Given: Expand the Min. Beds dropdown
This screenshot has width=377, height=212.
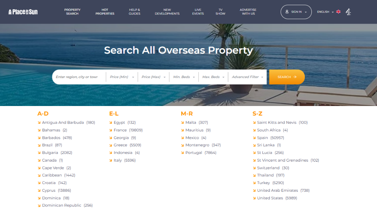Looking at the screenshot, I should tap(184, 77).
